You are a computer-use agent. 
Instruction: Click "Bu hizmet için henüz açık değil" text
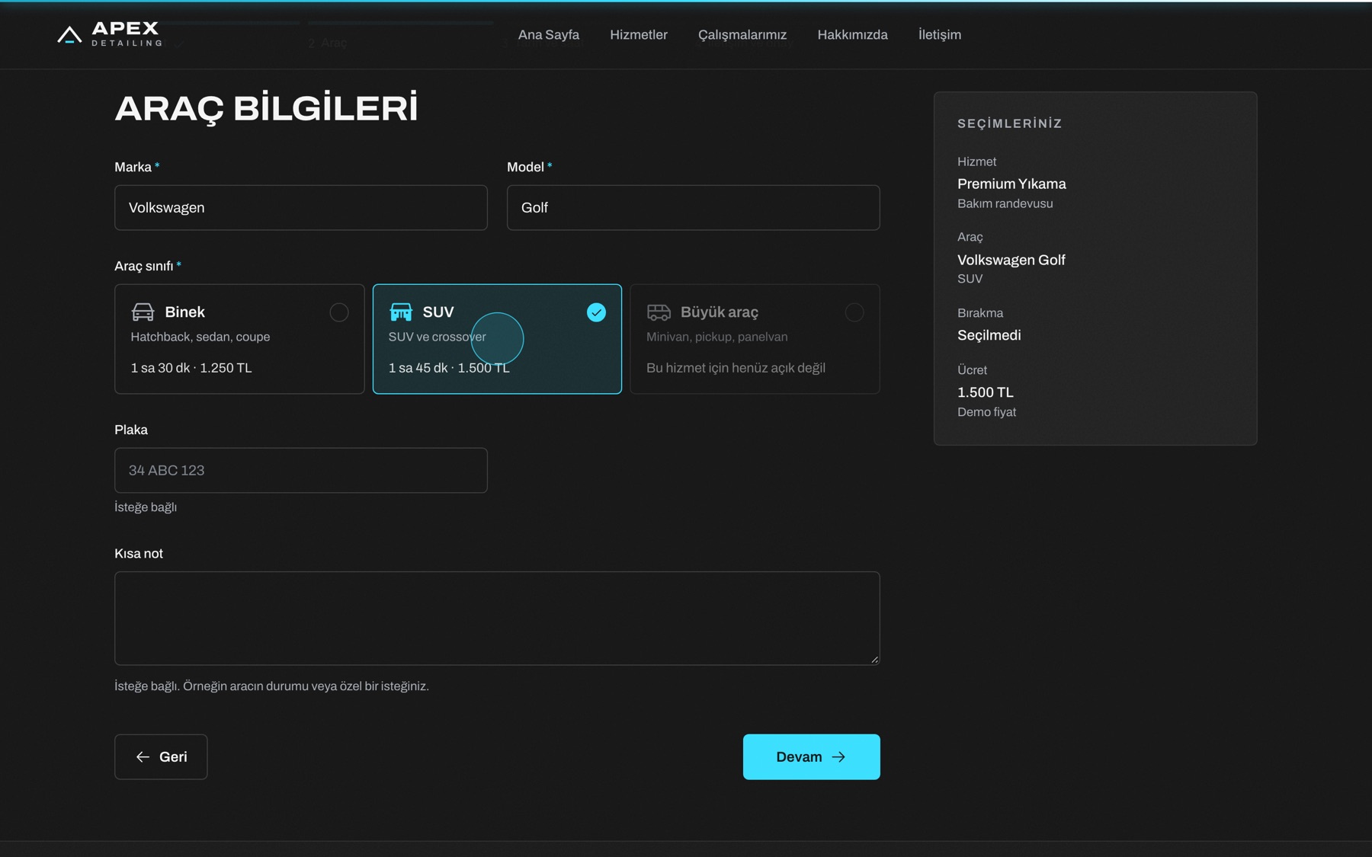tap(736, 368)
